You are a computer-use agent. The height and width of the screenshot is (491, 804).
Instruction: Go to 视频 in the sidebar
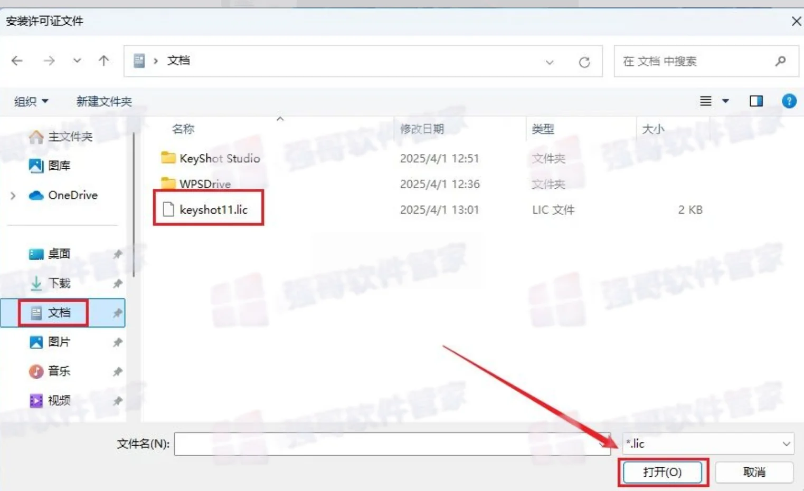tap(59, 401)
